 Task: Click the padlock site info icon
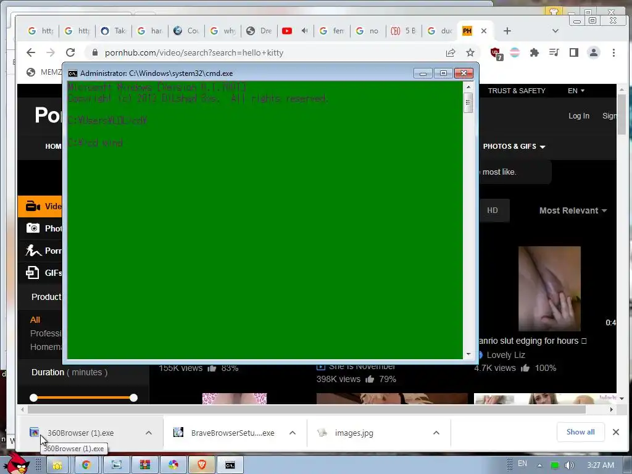pos(95,52)
